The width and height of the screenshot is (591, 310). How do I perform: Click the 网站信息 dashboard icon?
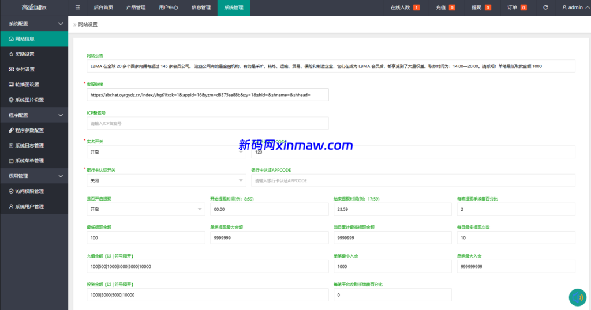point(11,39)
